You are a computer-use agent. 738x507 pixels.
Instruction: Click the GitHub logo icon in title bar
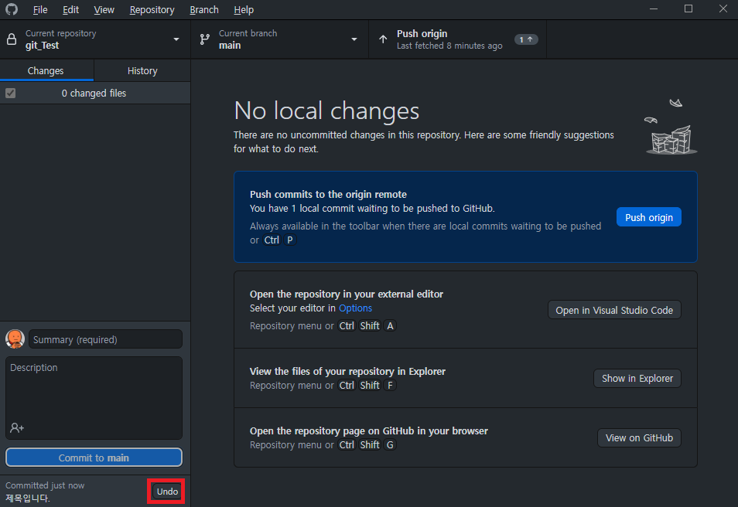[12, 9]
